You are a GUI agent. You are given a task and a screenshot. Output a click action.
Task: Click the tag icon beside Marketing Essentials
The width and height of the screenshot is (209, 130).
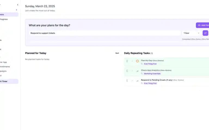point(142,74)
